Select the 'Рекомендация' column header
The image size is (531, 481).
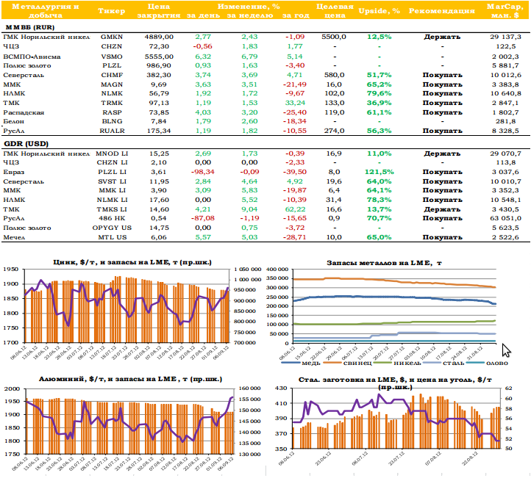click(441, 11)
